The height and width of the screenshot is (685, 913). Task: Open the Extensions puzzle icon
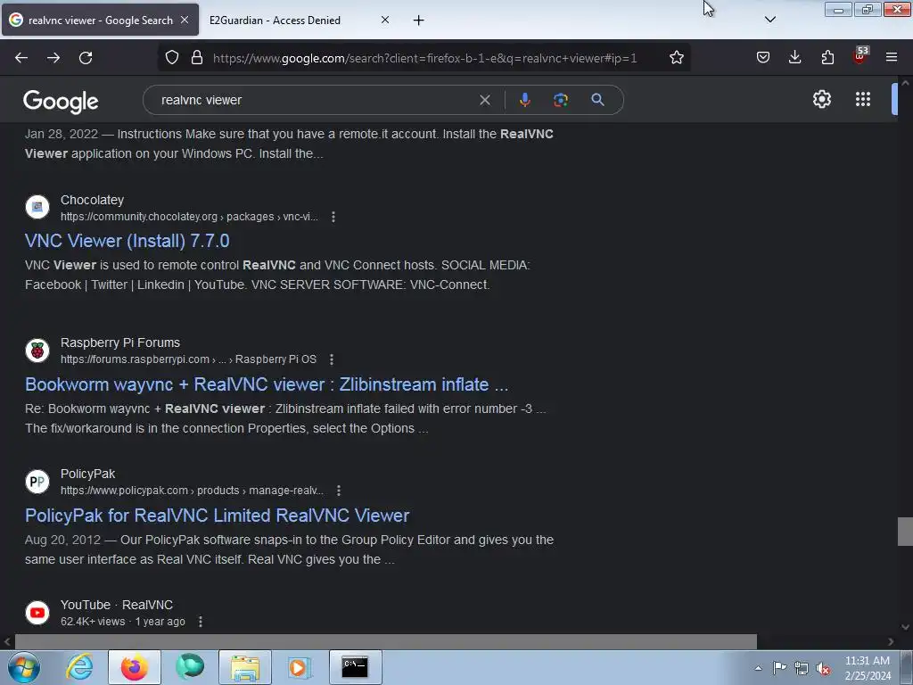827,57
